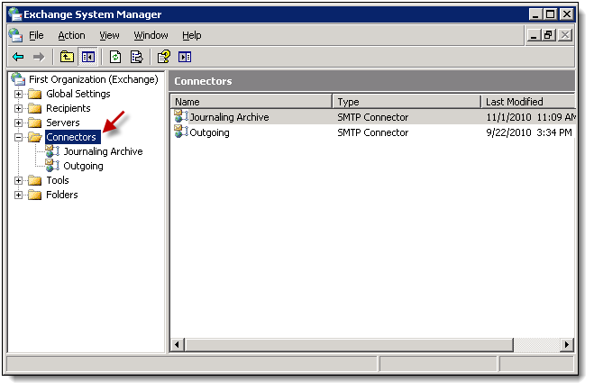Screen dimensions: 594x391
Task: Go up one level with folder icon
Action: [x=67, y=57]
